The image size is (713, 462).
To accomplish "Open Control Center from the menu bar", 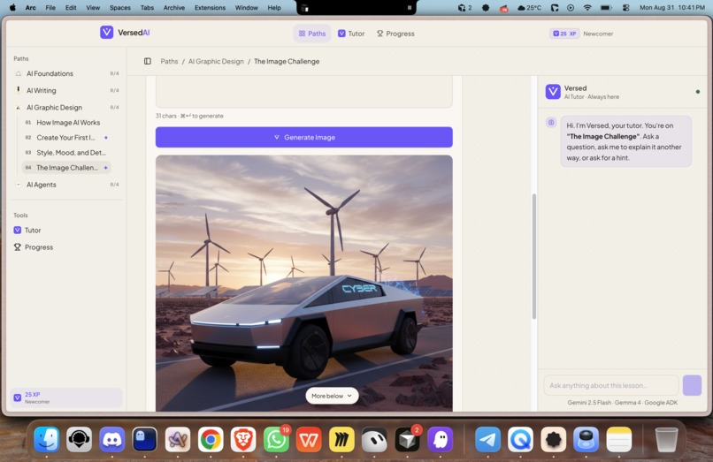I will pos(625,8).
